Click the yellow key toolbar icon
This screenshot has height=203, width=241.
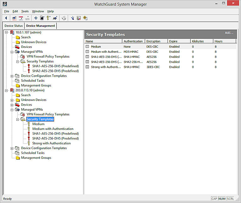[49, 18]
